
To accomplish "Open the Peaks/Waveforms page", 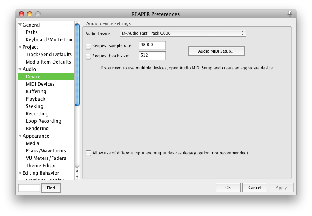I will pos(46,150).
